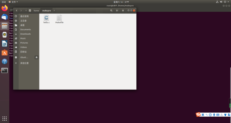The image size is (231, 123).
Task: Click system menu dropdown arrow in top bar
Action: coord(228,2)
